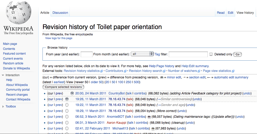This screenshot has width=257, height=134.
Task: Show 100 revisions per page
Action: [121, 82]
